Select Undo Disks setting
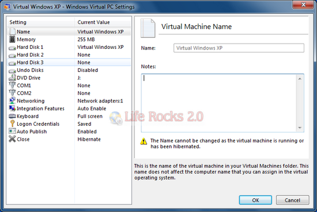 click(69, 70)
